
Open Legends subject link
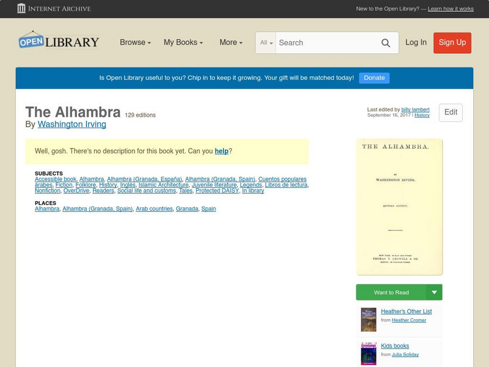pos(251,185)
